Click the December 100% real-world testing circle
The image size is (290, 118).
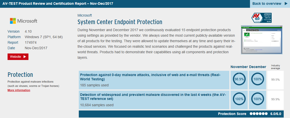[x=257, y=79]
